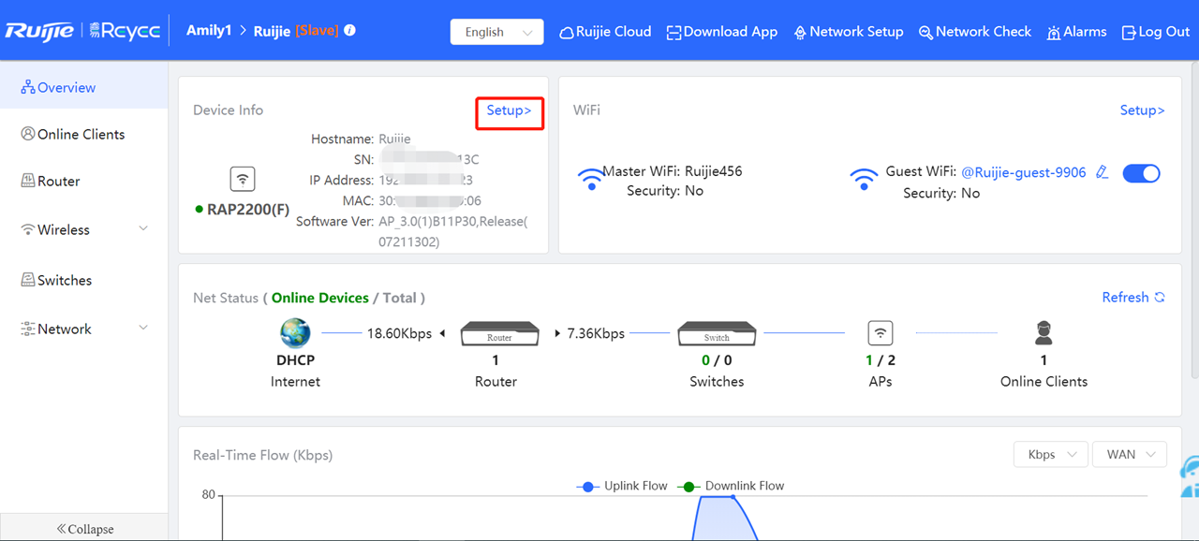Click the 0 / 0 Switches count
1199x541 pixels.
pos(717,360)
